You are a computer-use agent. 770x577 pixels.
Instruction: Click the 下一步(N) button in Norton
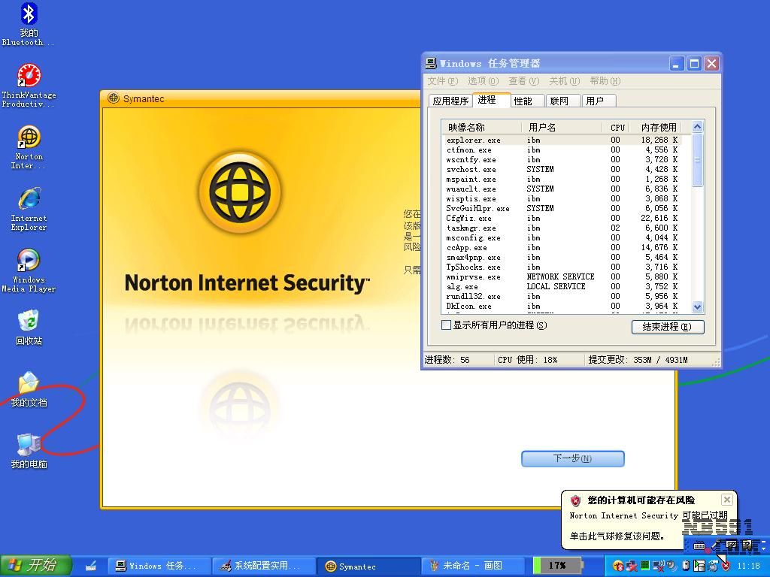(x=572, y=458)
